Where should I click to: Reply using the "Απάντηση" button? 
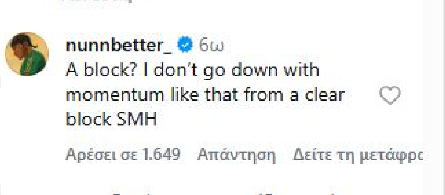click(237, 155)
